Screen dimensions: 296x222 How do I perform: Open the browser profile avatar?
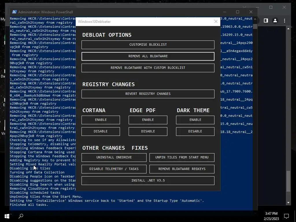pyautogui.click(x=275, y=21)
